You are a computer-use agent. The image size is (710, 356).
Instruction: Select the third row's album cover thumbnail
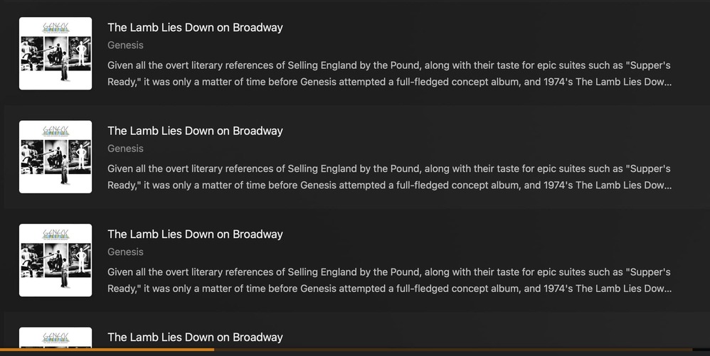tap(55, 260)
